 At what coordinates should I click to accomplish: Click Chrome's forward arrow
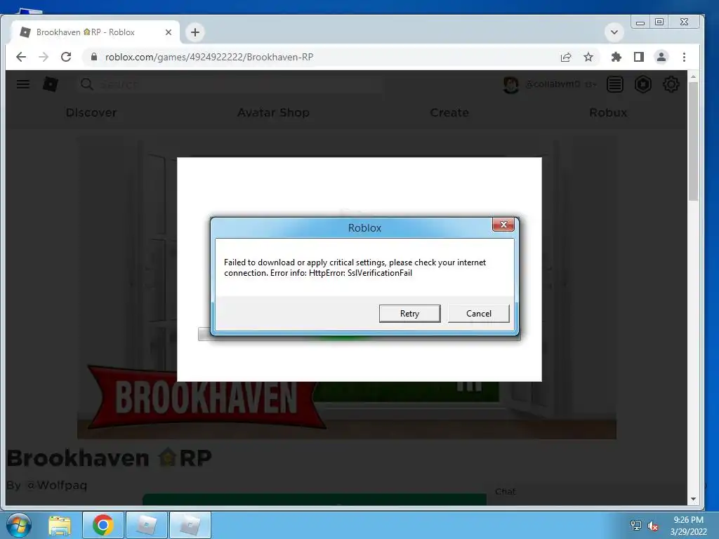tap(44, 57)
